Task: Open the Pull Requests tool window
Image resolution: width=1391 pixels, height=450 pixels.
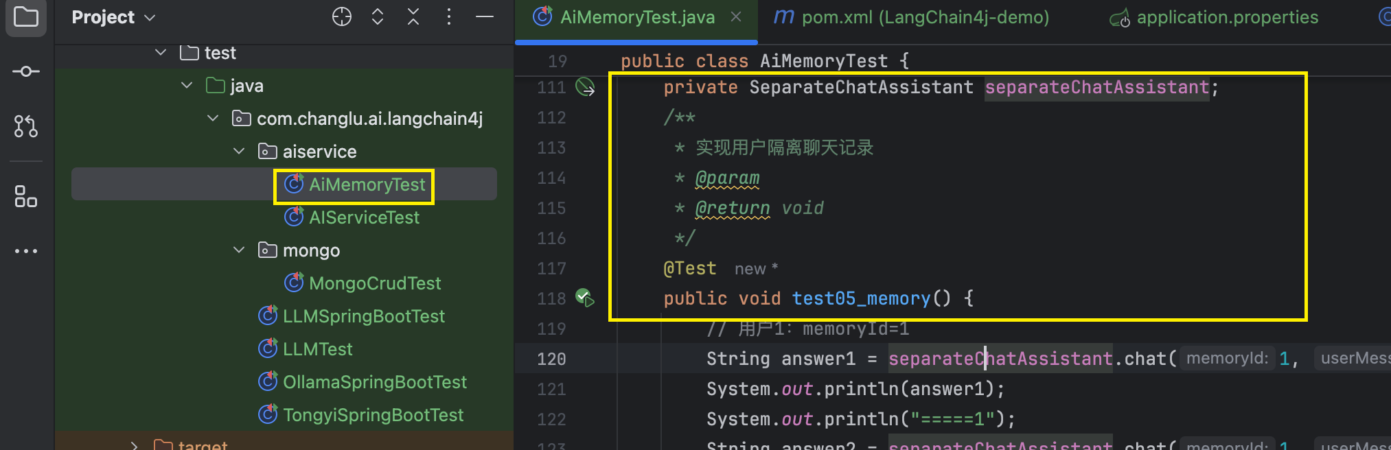Action: point(26,126)
